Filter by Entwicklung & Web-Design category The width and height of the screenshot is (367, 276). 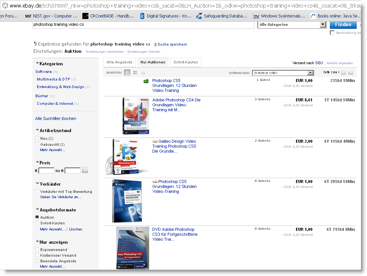coord(60,87)
